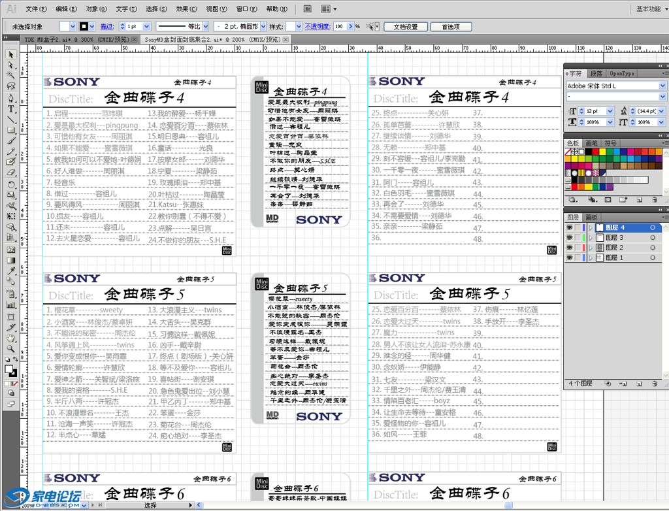Toggle lock box for layer 图层 3
Image resolution: width=669 pixels, height=511 pixels.
tap(578, 237)
